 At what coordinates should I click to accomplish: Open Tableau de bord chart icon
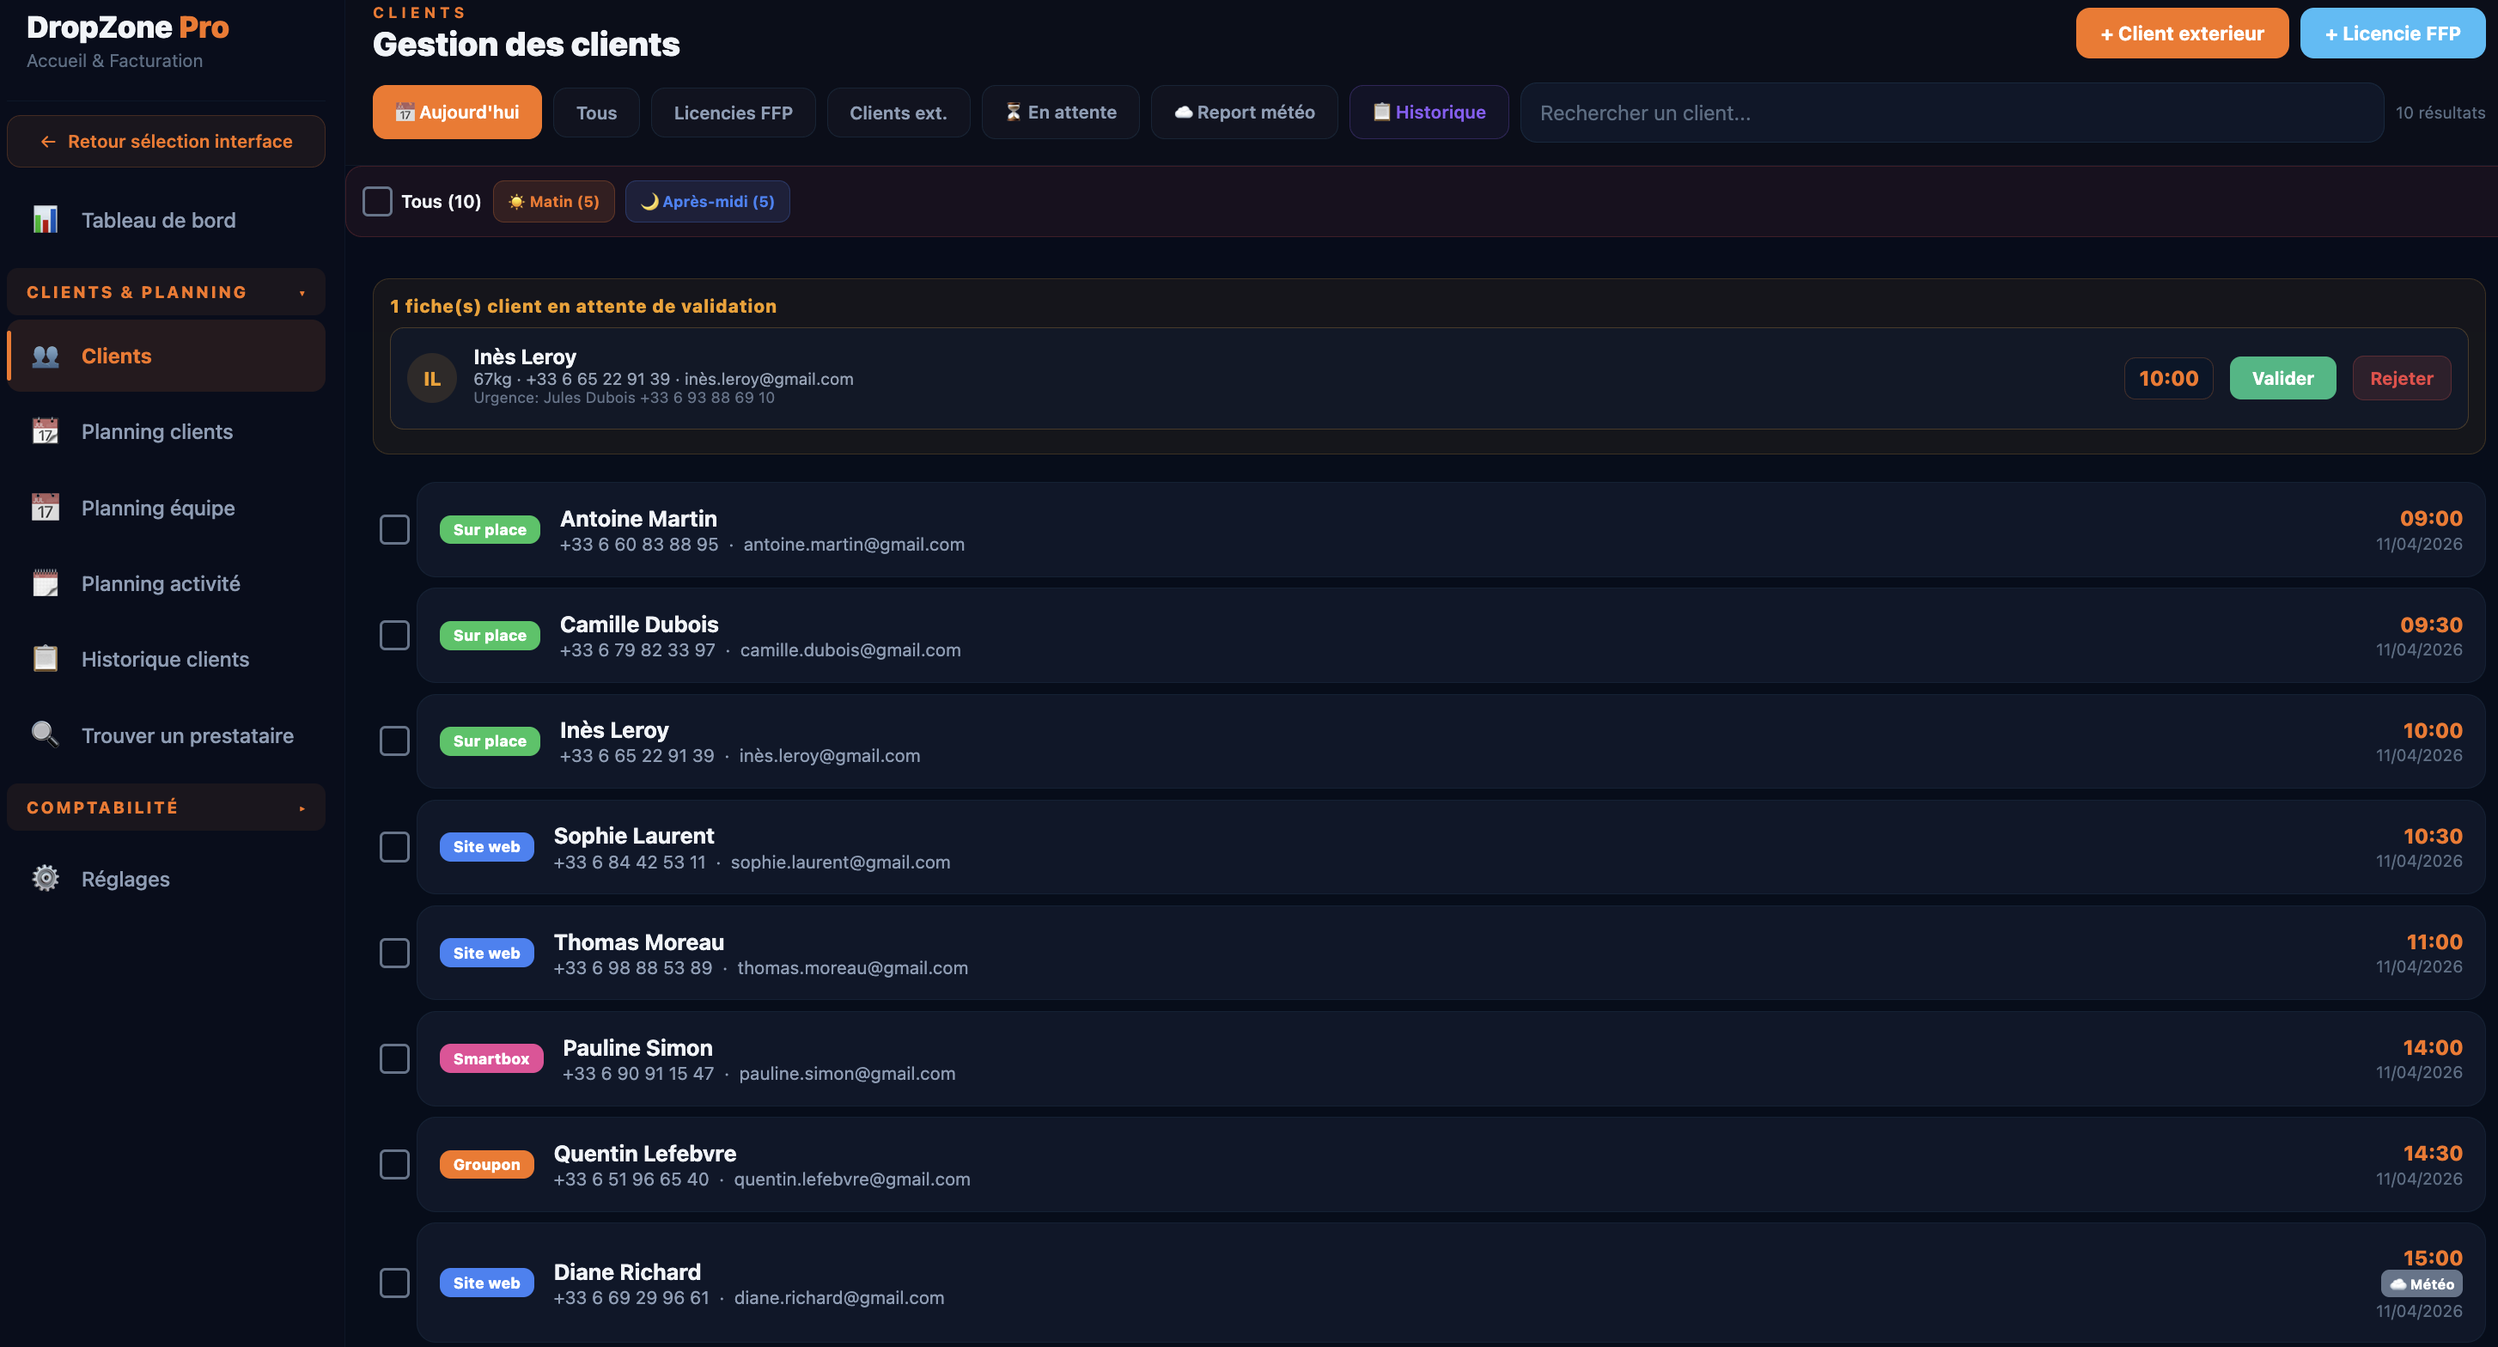[x=45, y=220]
